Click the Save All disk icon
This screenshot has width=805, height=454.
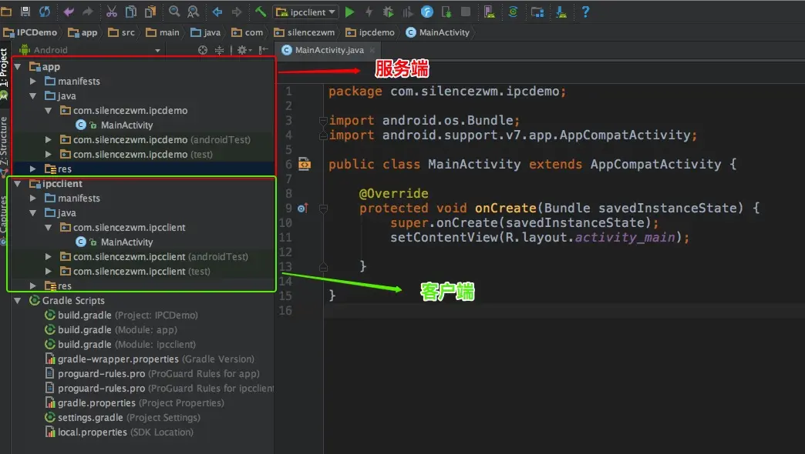point(25,12)
